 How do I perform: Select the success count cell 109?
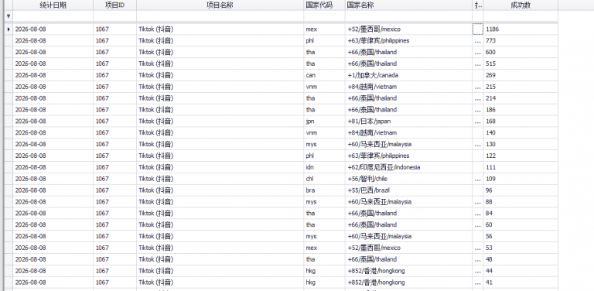[521, 179]
